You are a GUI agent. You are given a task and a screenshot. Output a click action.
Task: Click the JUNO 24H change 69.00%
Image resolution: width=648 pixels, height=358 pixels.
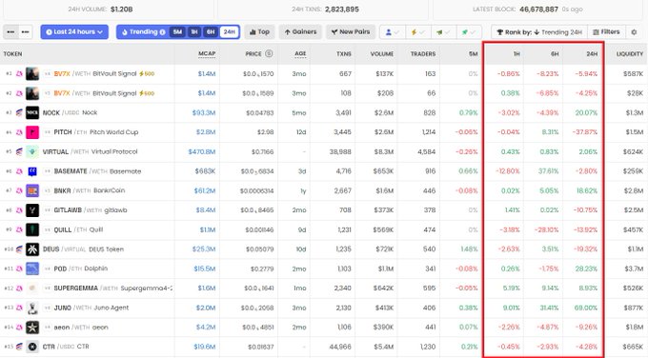[586, 308]
